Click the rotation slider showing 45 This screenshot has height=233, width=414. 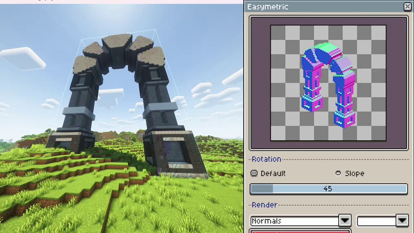coord(329,189)
